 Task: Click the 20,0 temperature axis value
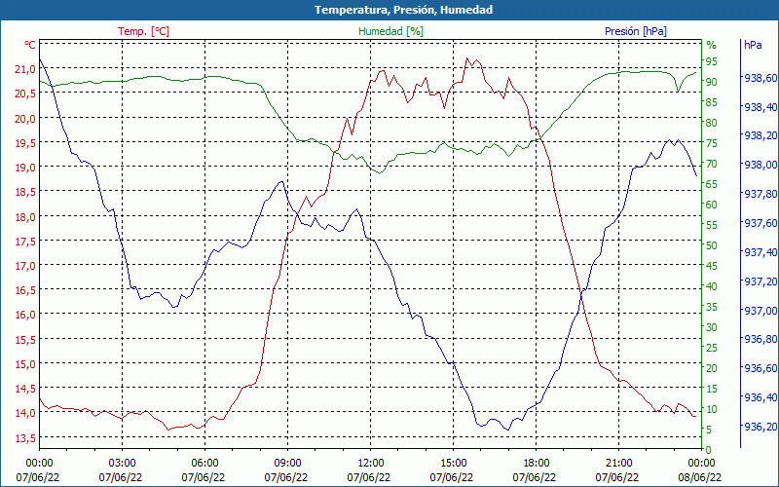pos(25,118)
